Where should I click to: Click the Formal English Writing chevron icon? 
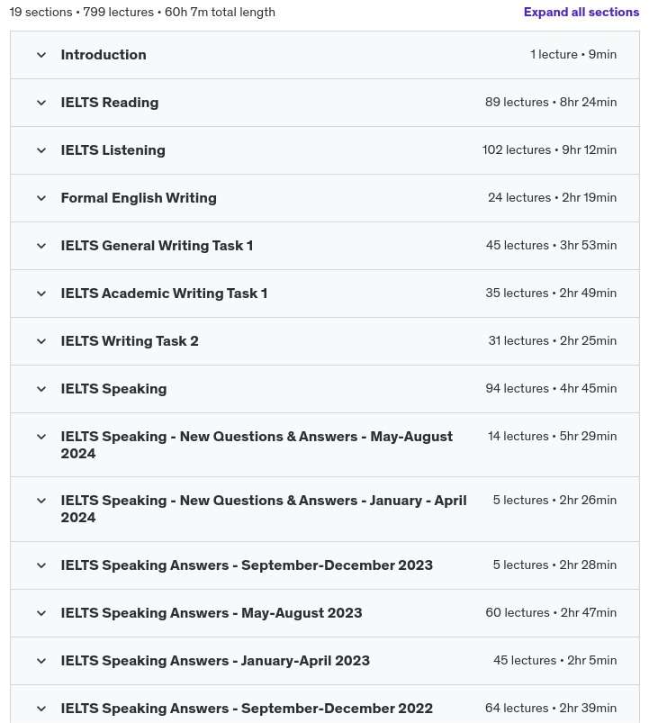(x=41, y=198)
